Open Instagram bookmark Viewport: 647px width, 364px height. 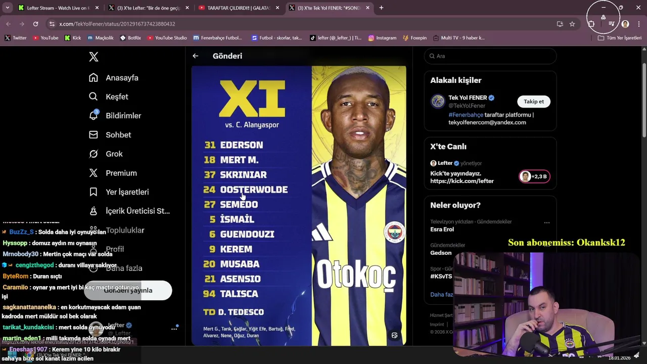(382, 38)
